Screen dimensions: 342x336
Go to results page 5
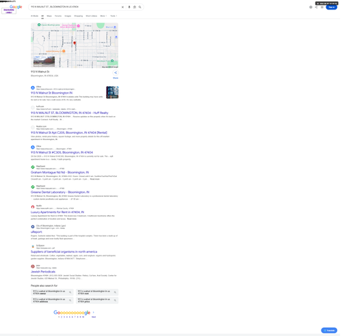pyautogui.click(x=70, y=317)
